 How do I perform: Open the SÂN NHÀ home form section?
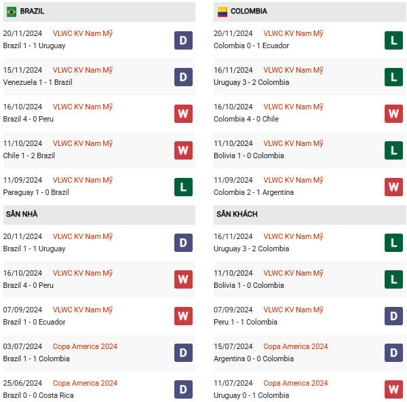pos(22,215)
